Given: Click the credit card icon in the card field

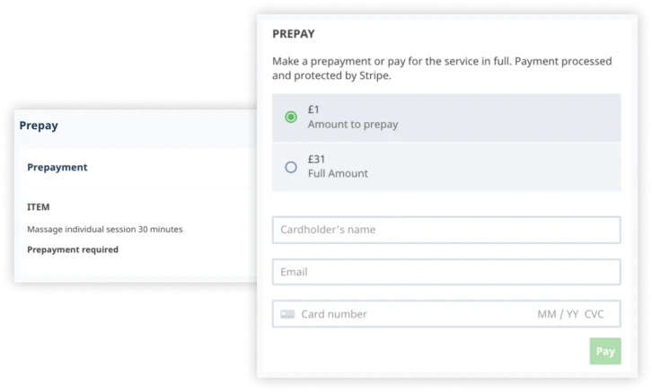Looking at the screenshot, I should tap(287, 314).
